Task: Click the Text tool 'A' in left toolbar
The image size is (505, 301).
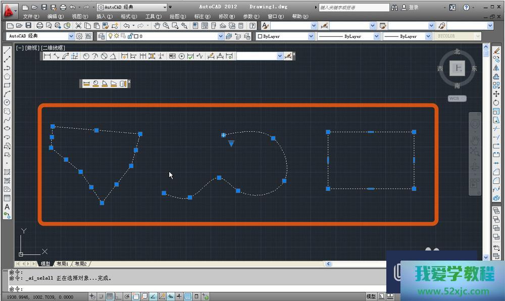Action: 7,207
